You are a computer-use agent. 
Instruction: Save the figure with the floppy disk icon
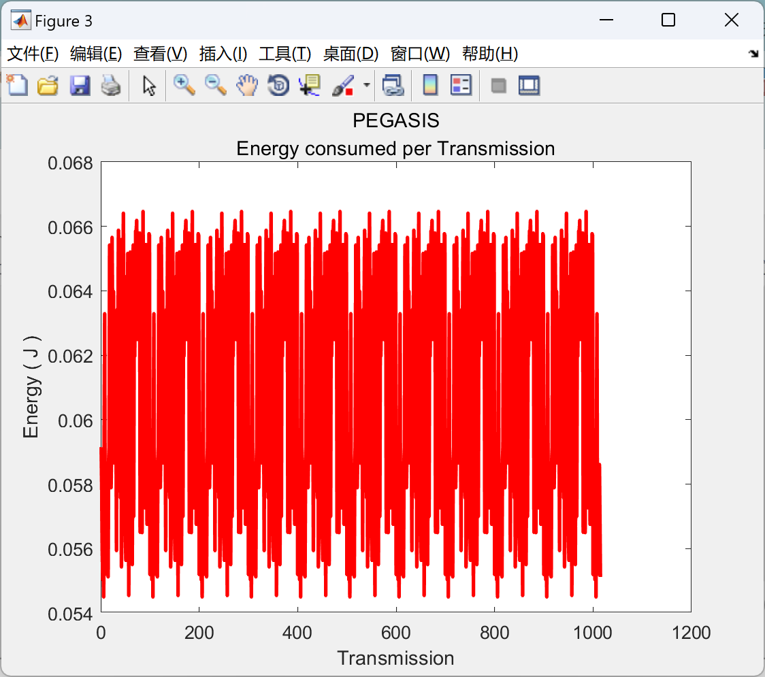click(80, 86)
